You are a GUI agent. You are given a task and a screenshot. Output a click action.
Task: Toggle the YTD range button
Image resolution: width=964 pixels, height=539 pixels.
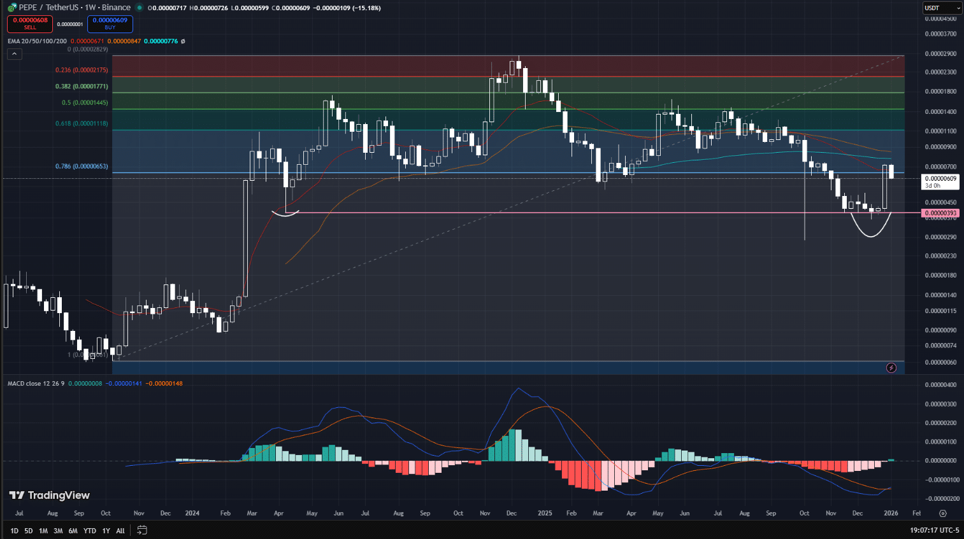tap(89, 530)
